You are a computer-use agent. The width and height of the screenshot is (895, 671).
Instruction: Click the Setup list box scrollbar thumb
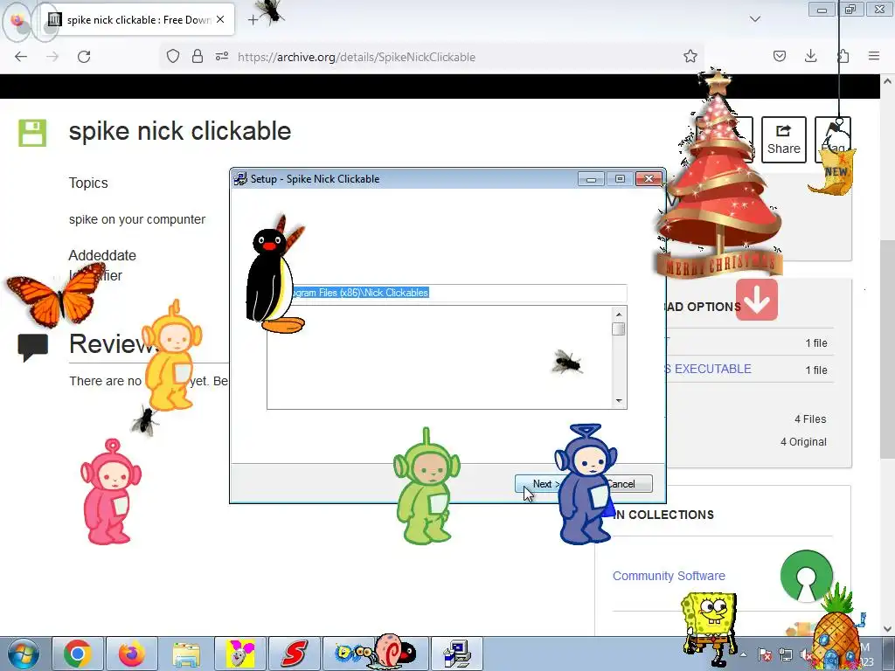click(619, 329)
